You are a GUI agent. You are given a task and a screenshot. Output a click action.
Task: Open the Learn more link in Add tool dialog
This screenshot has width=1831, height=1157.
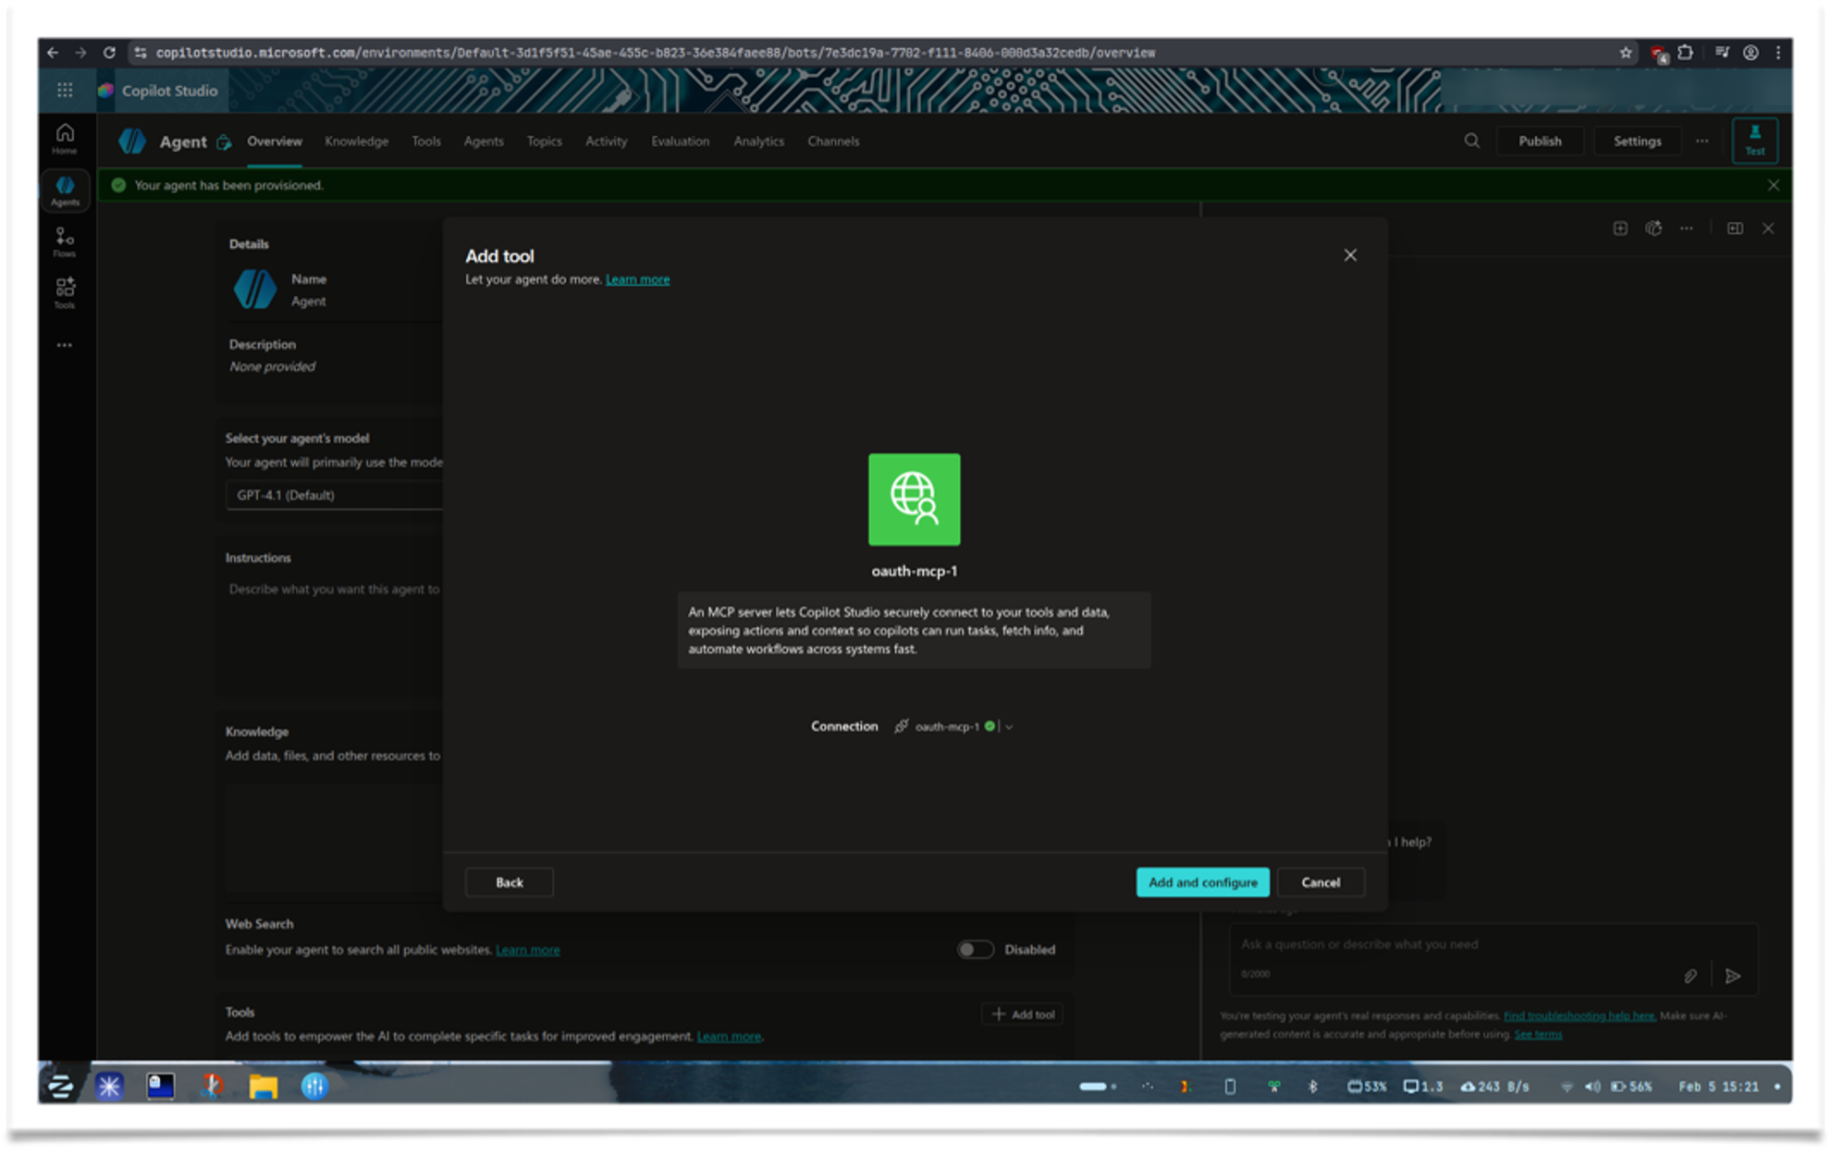(637, 278)
